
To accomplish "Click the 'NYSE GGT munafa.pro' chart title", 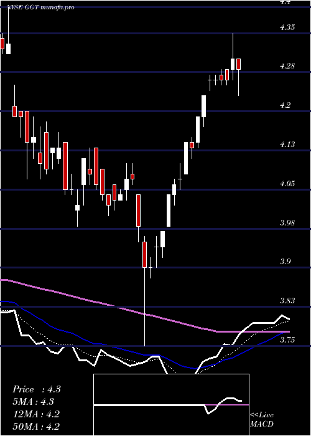I will (x=40, y=7).
